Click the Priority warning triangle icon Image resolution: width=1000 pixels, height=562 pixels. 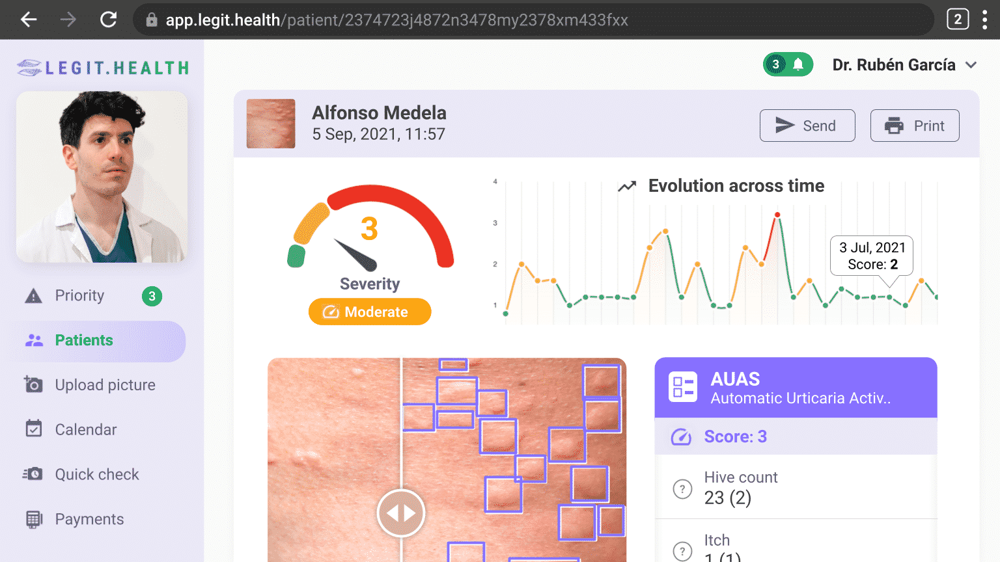click(33, 296)
